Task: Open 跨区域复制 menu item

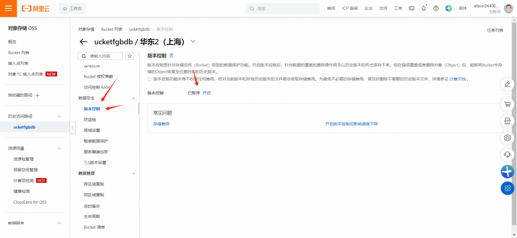Action: [94, 184]
